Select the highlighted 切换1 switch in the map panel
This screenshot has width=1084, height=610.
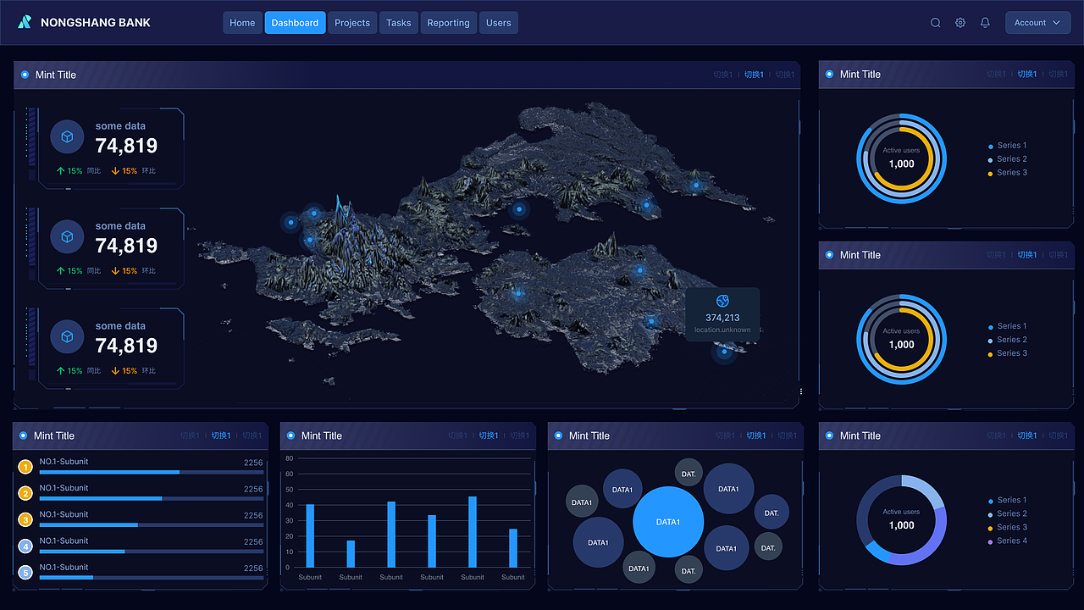[x=754, y=75]
